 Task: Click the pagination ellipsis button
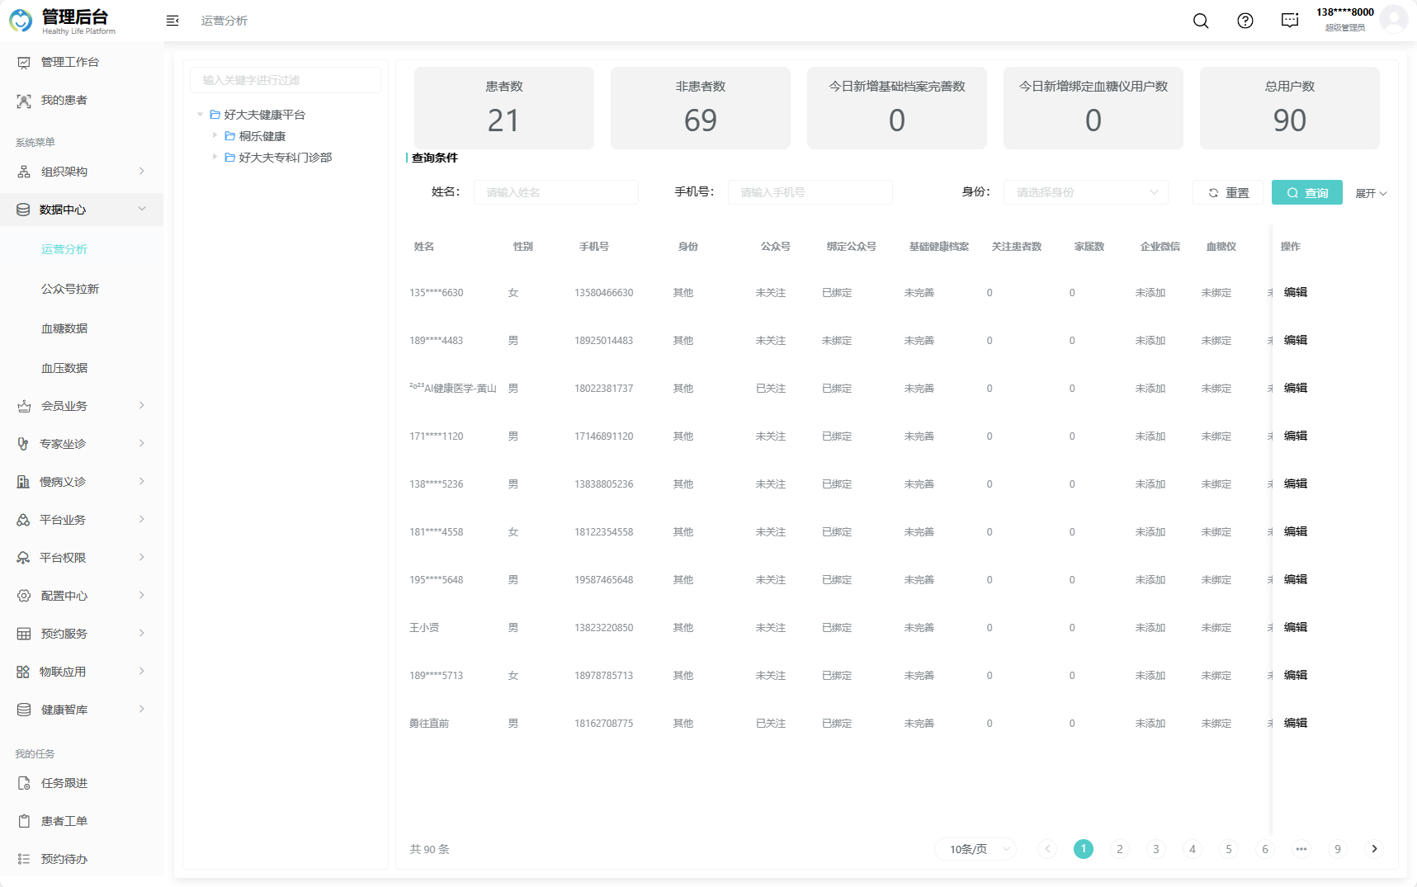pyautogui.click(x=1301, y=849)
